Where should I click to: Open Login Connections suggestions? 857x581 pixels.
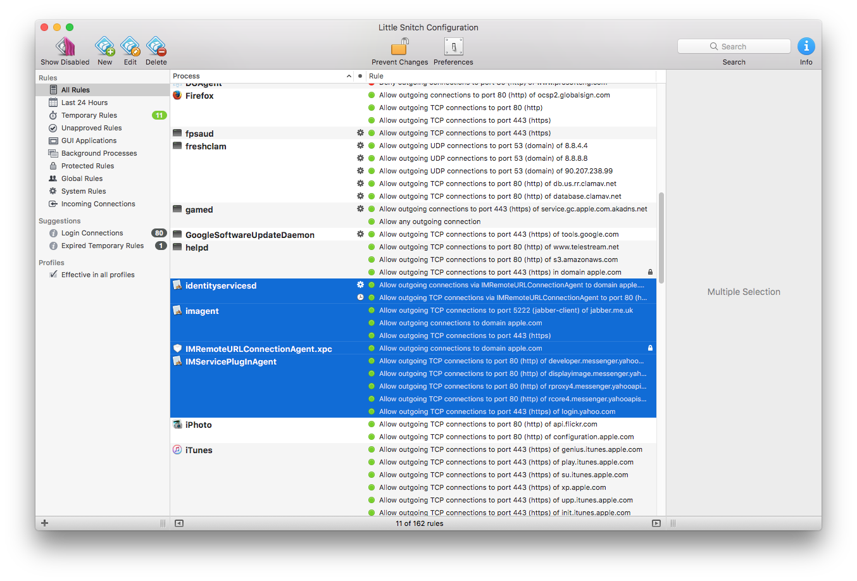[103, 233]
